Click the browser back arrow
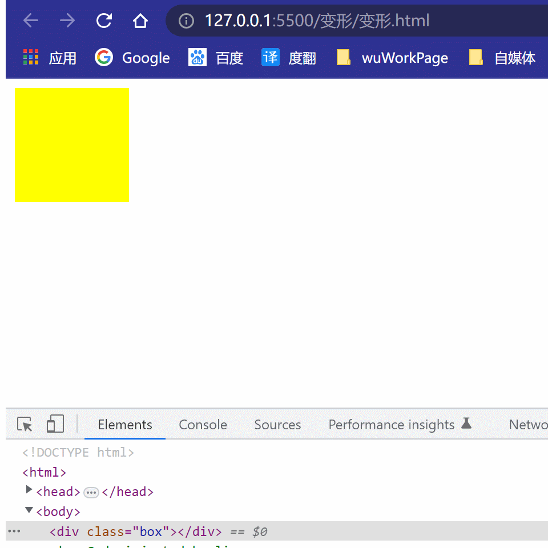Screen dimensions: 548x548 click(x=31, y=21)
